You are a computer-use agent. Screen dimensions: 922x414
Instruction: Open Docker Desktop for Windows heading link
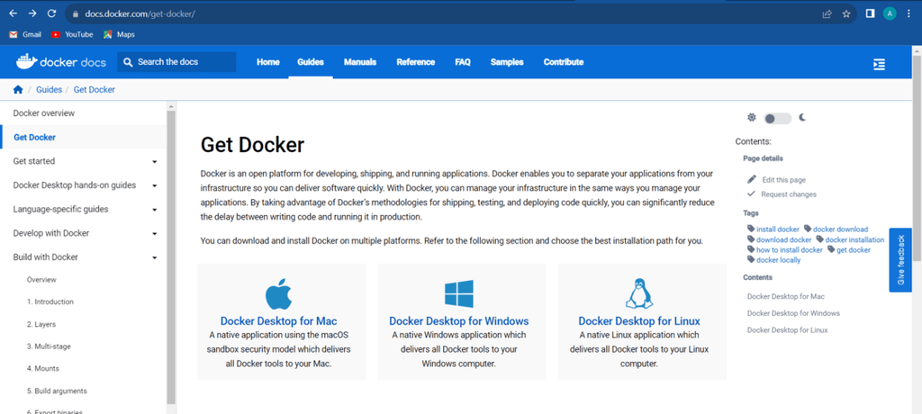coord(458,321)
